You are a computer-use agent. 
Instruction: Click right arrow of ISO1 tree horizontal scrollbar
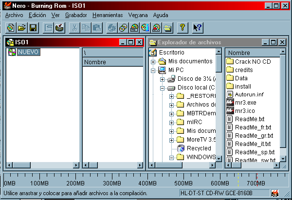(x=76, y=165)
